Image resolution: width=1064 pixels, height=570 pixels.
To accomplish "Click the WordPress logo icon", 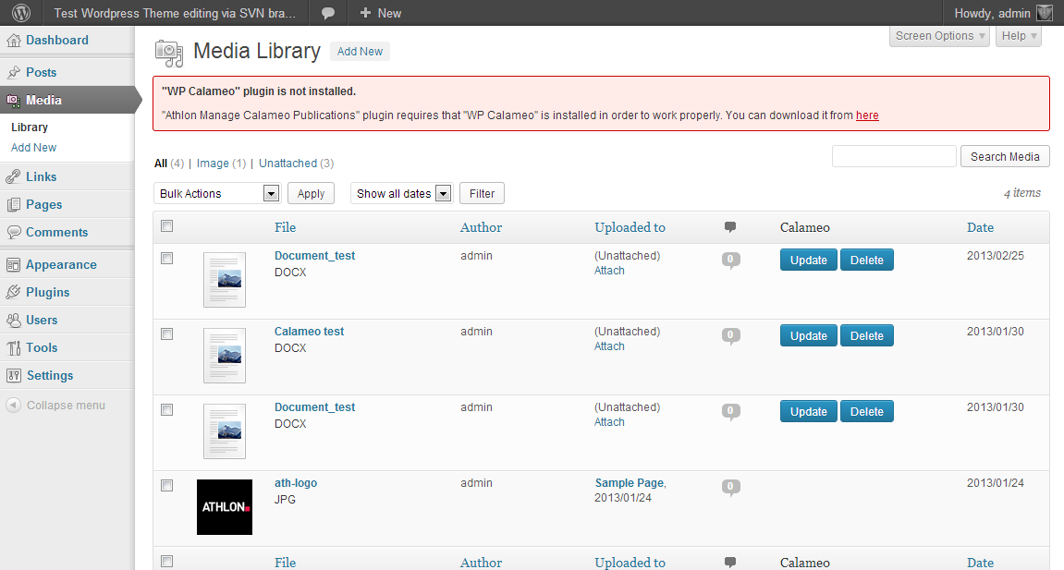I will pyautogui.click(x=20, y=13).
